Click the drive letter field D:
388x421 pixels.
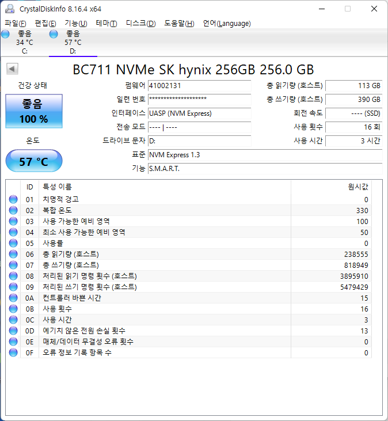(x=199, y=141)
